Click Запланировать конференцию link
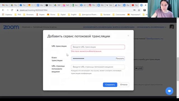 [x=97, y=27]
